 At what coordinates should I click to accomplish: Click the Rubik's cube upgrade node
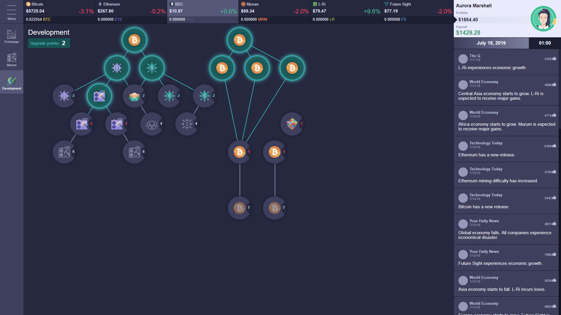pos(292,124)
